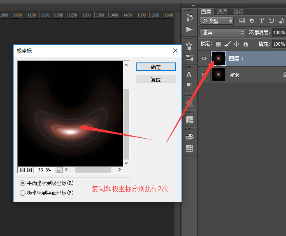Open the 33.3% preview zoom dropdown
Screen dimensions: 286x236
click(x=59, y=170)
